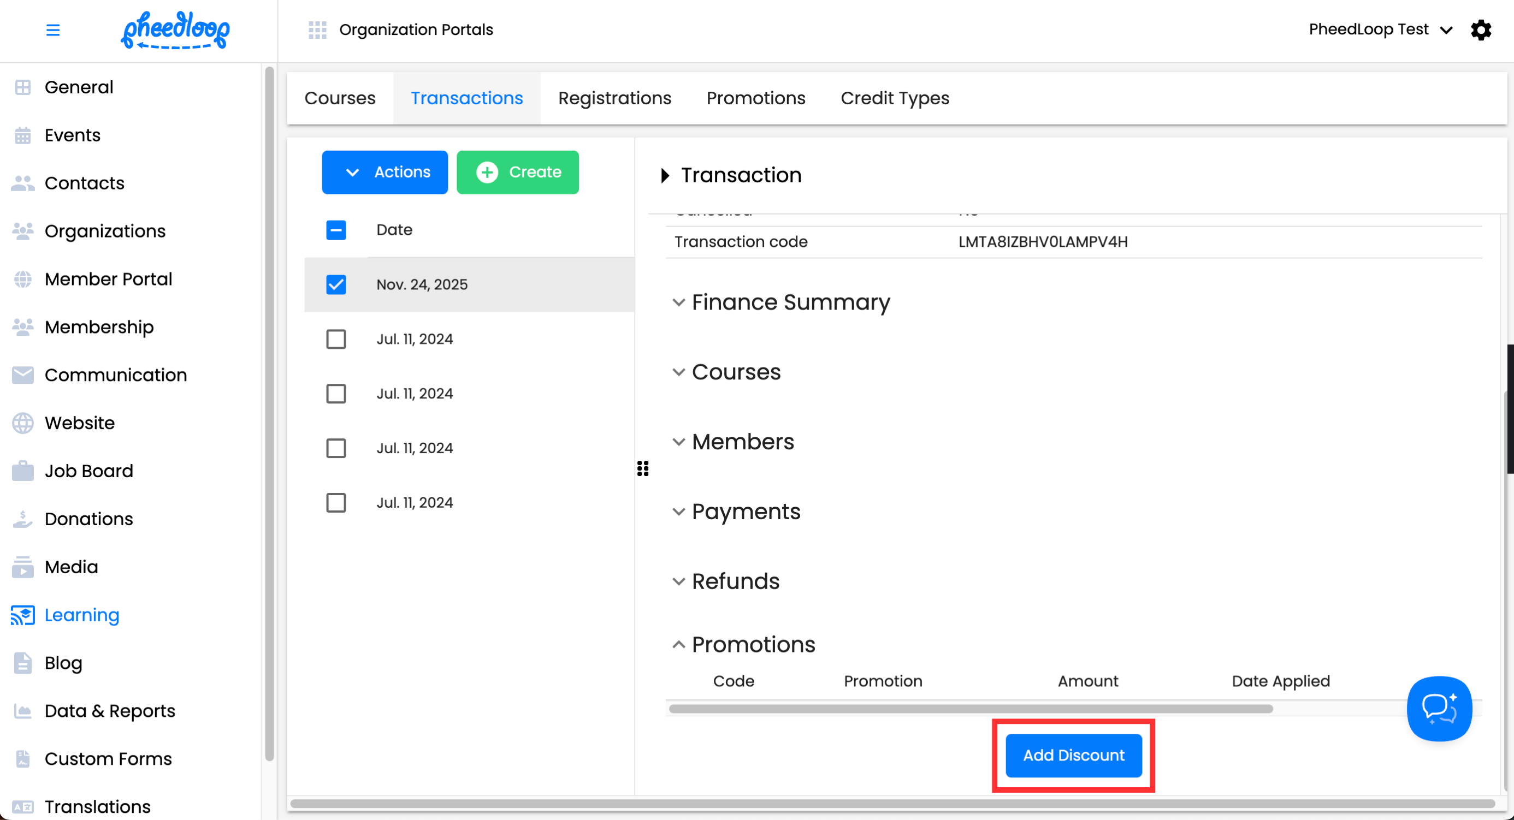
Task: Click the Add Discount button
Action: point(1073,755)
